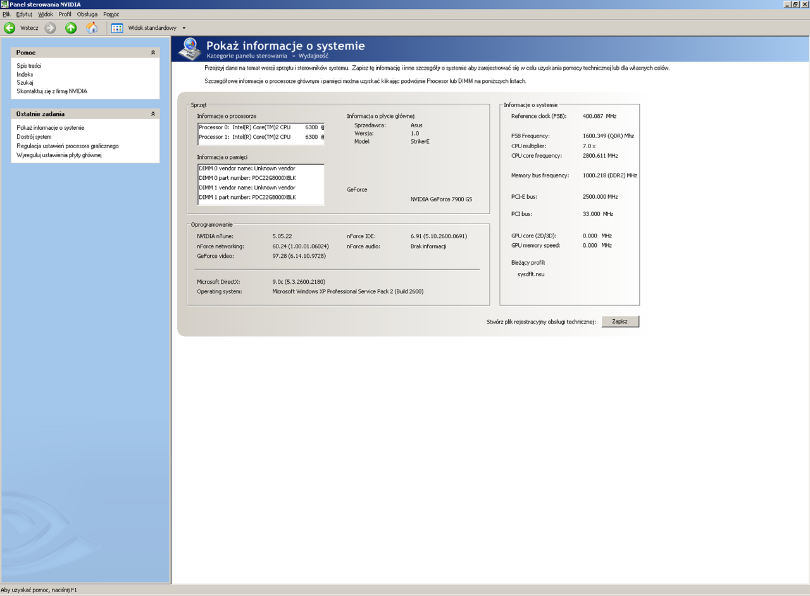Select DIMM 1 part number row

tap(261, 198)
